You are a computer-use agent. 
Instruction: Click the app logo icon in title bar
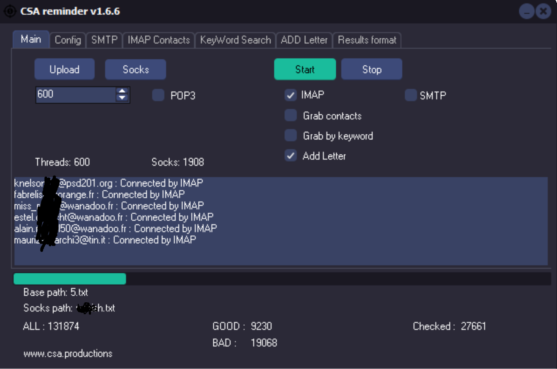pos(10,12)
